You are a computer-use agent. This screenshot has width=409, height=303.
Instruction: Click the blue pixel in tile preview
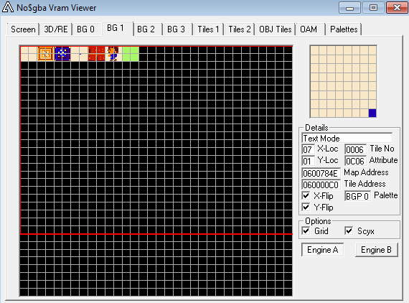372,113
